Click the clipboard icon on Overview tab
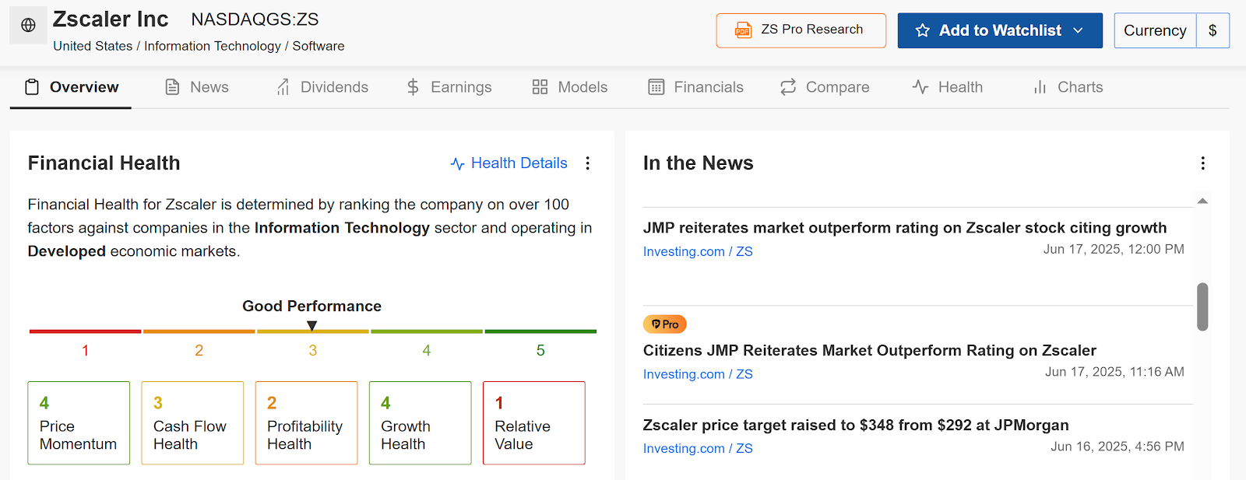 32,87
